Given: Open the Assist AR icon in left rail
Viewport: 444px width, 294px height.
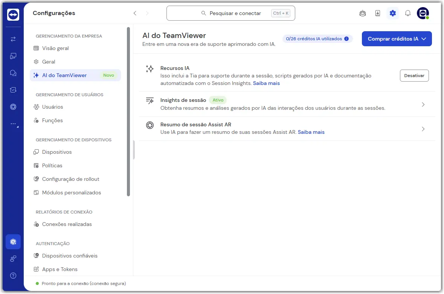Looking at the screenshot, I should pyautogui.click(x=13, y=107).
